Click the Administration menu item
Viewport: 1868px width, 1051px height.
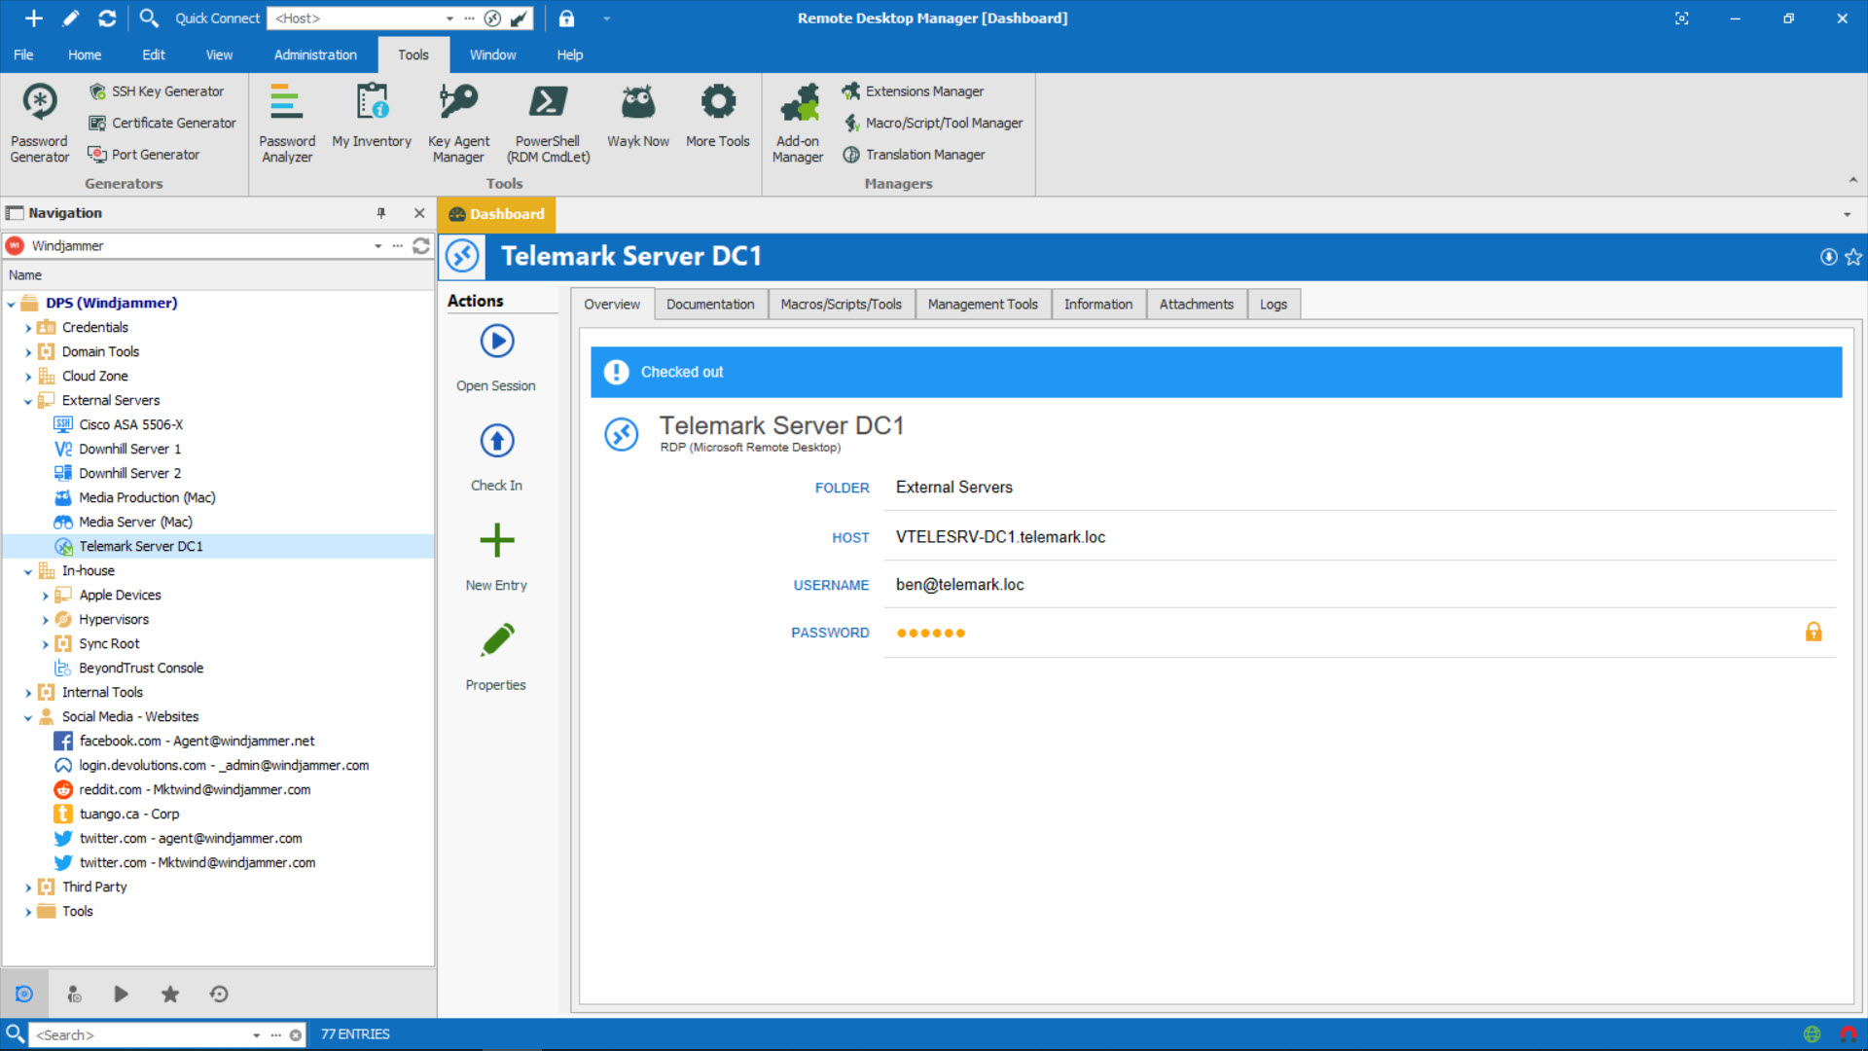[x=314, y=55]
